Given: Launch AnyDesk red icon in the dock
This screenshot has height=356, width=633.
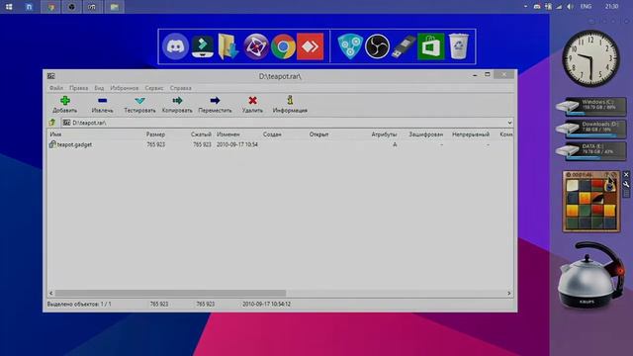Looking at the screenshot, I should [310, 46].
